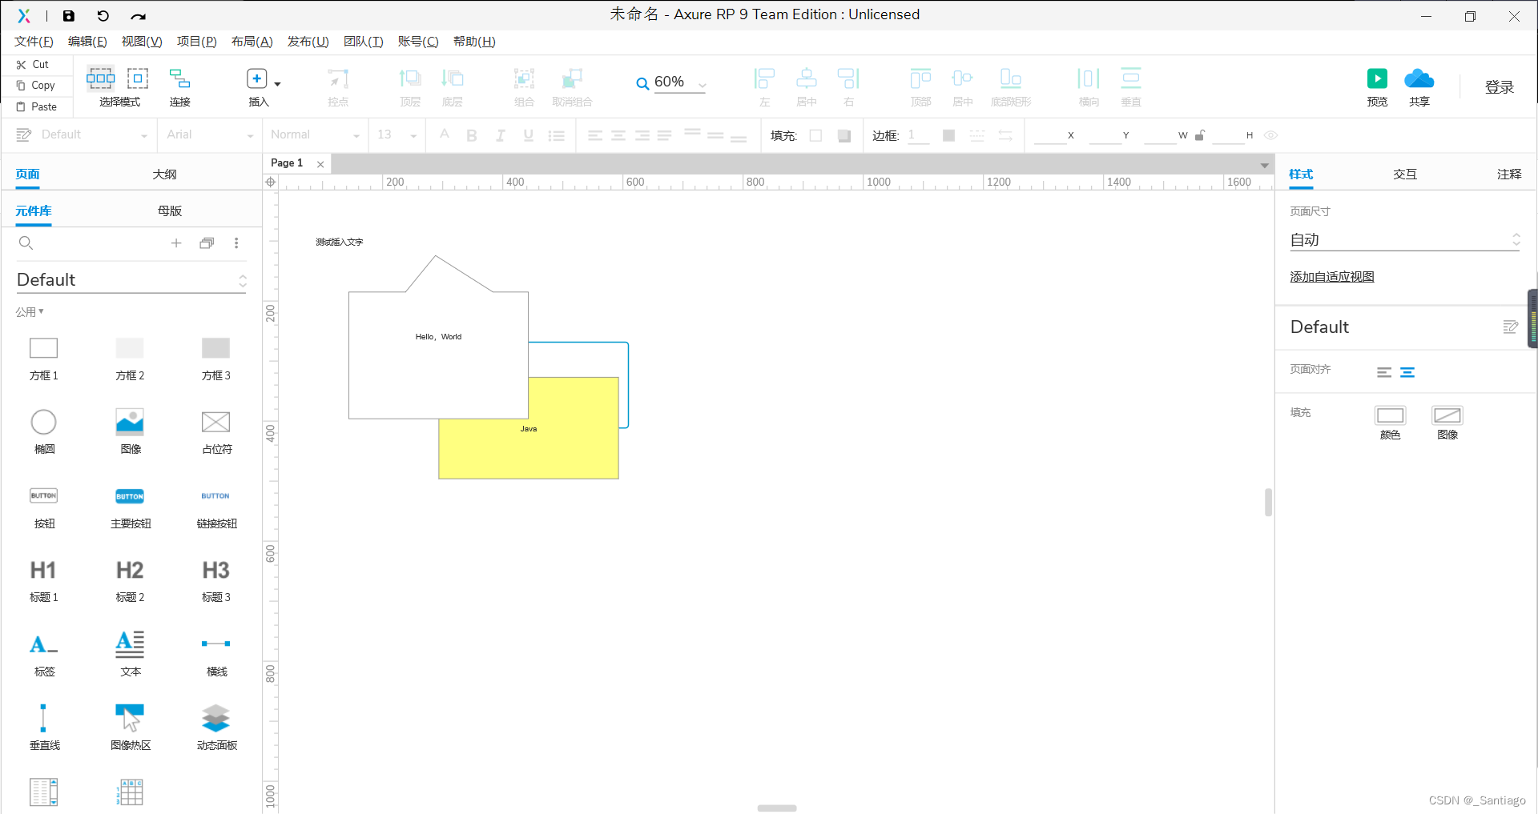1538x814 pixels.
Task: Close the Page 1 tab
Action: [320, 164]
